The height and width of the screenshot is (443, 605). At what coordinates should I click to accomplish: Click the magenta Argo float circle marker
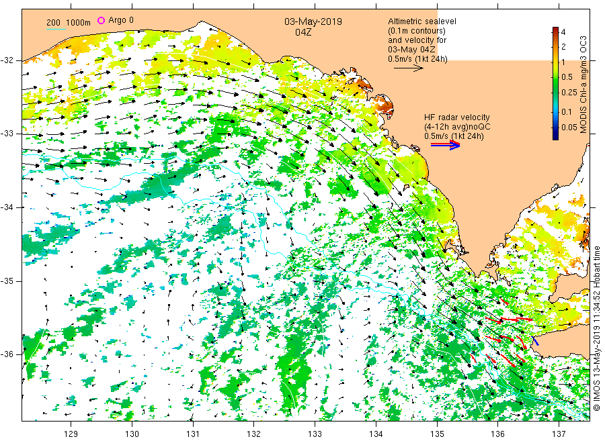(x=101, y=20)
